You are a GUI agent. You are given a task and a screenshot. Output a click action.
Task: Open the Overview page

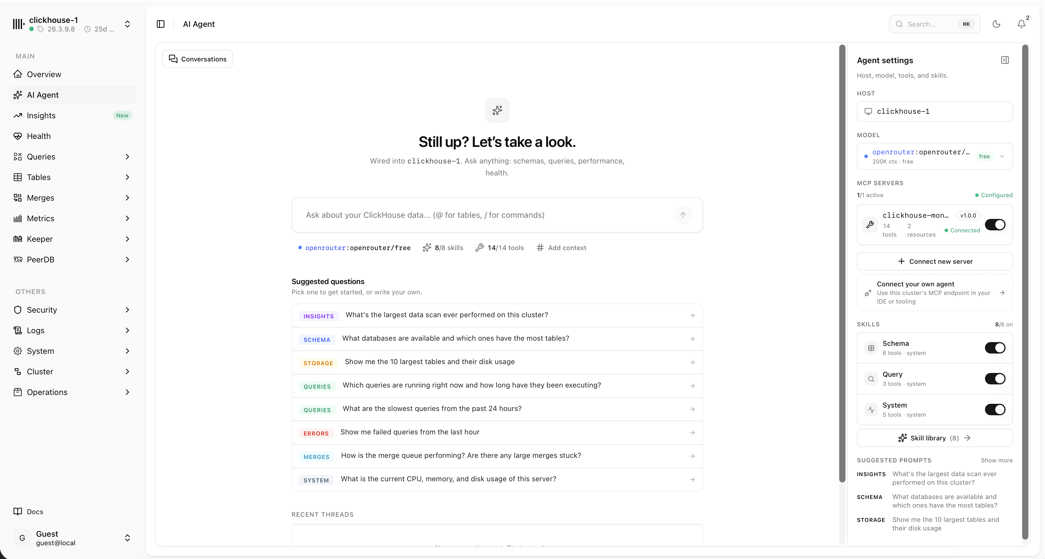tap(72, 74)
